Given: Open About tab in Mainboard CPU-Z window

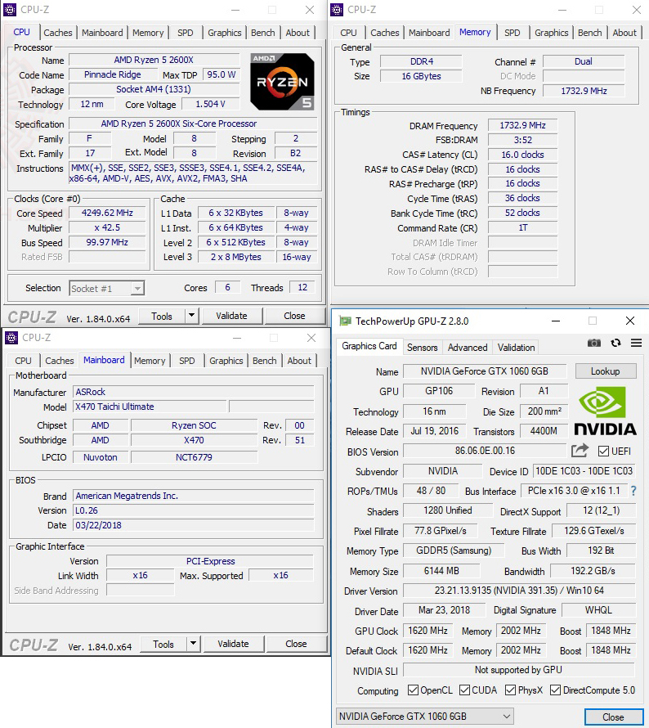Looking at the screenshot, I should coord(299,360).
